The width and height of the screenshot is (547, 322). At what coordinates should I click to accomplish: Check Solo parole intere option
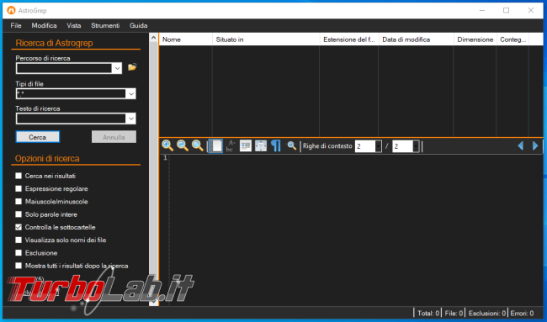click(x=19, y=214)
